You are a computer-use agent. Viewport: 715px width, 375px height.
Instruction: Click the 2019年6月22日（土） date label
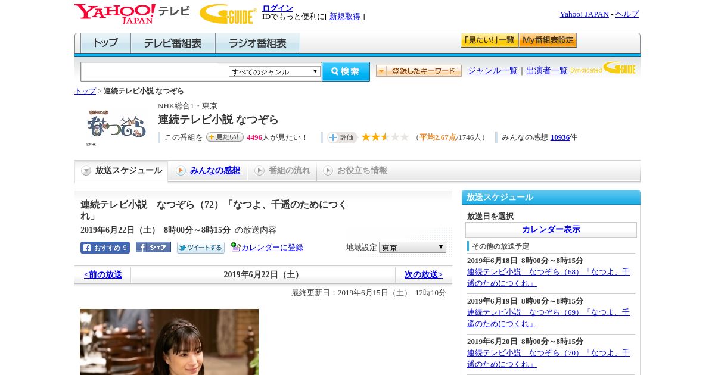[263, 274]
